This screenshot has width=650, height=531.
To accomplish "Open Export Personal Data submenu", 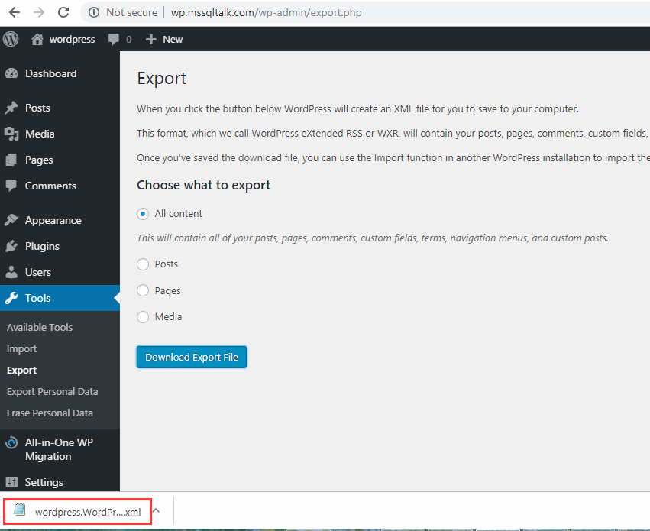I will [x=52, y=392].
